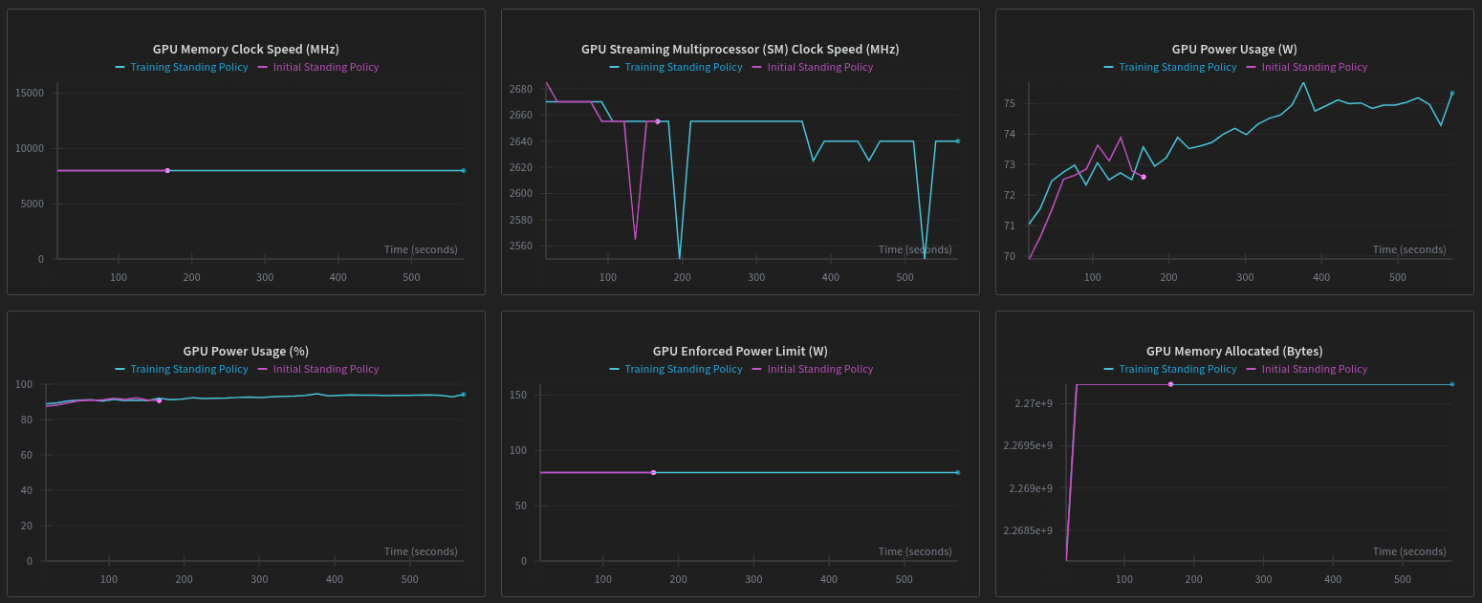Click the cyan endpoint dot in SM Clock Speed chart

(957, 141)
